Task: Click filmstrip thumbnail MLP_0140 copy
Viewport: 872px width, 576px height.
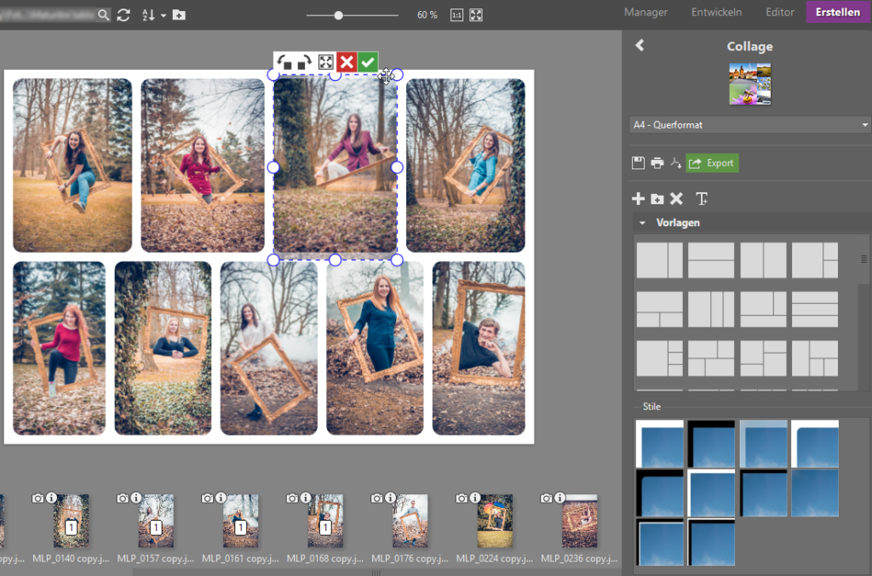Action: click(x=72, y=521)
